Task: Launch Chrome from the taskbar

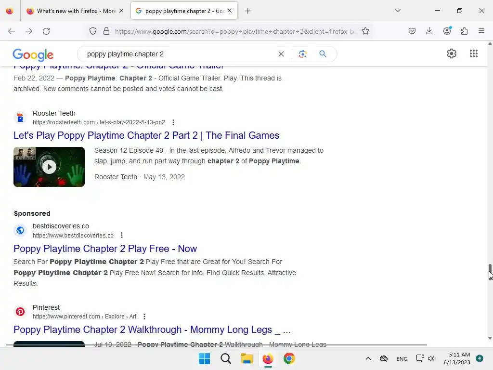Action: 289,358
